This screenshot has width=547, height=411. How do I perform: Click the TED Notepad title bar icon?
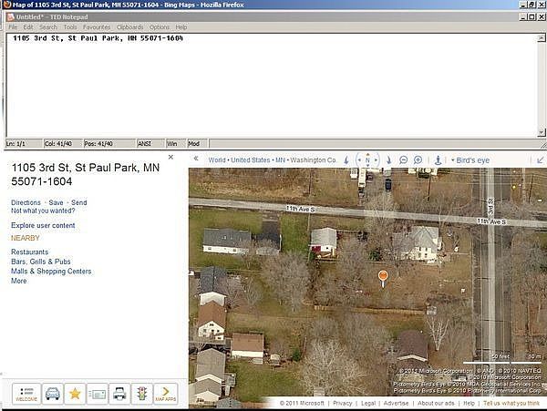coord(11,16)
